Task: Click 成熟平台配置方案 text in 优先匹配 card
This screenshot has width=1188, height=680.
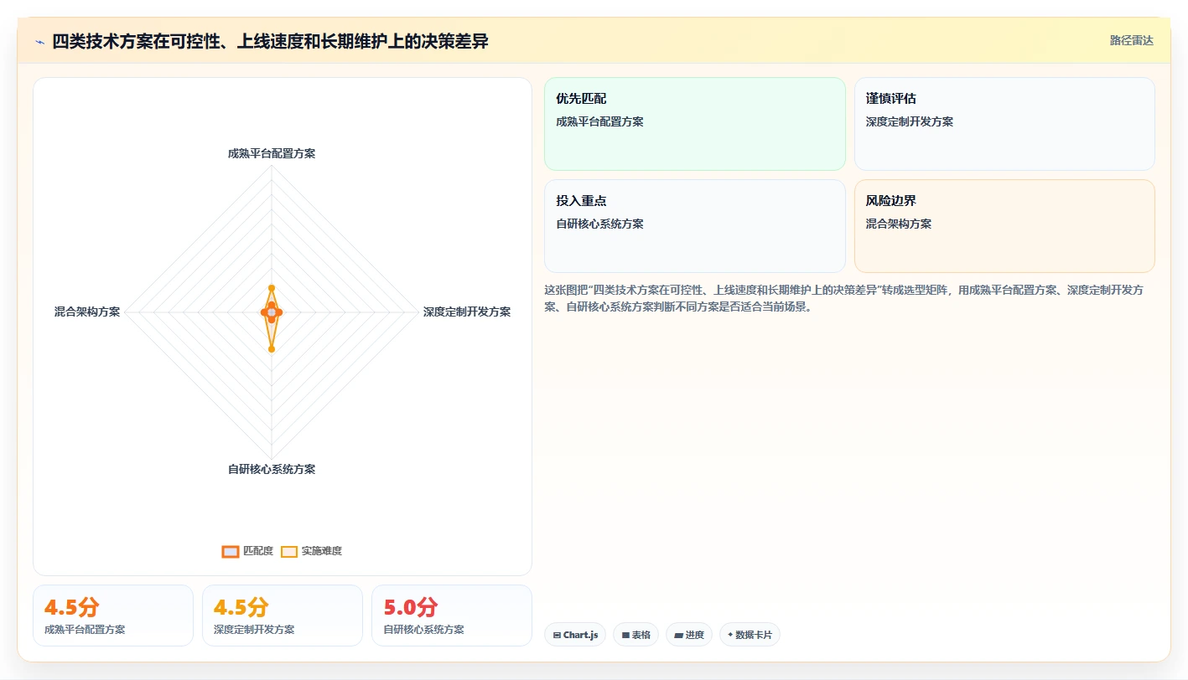Action: (x=599, y=121)
